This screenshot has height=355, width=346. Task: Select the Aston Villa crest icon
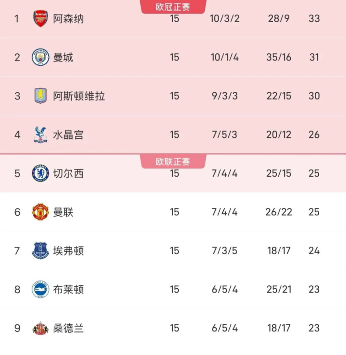[x=40, y=96]
